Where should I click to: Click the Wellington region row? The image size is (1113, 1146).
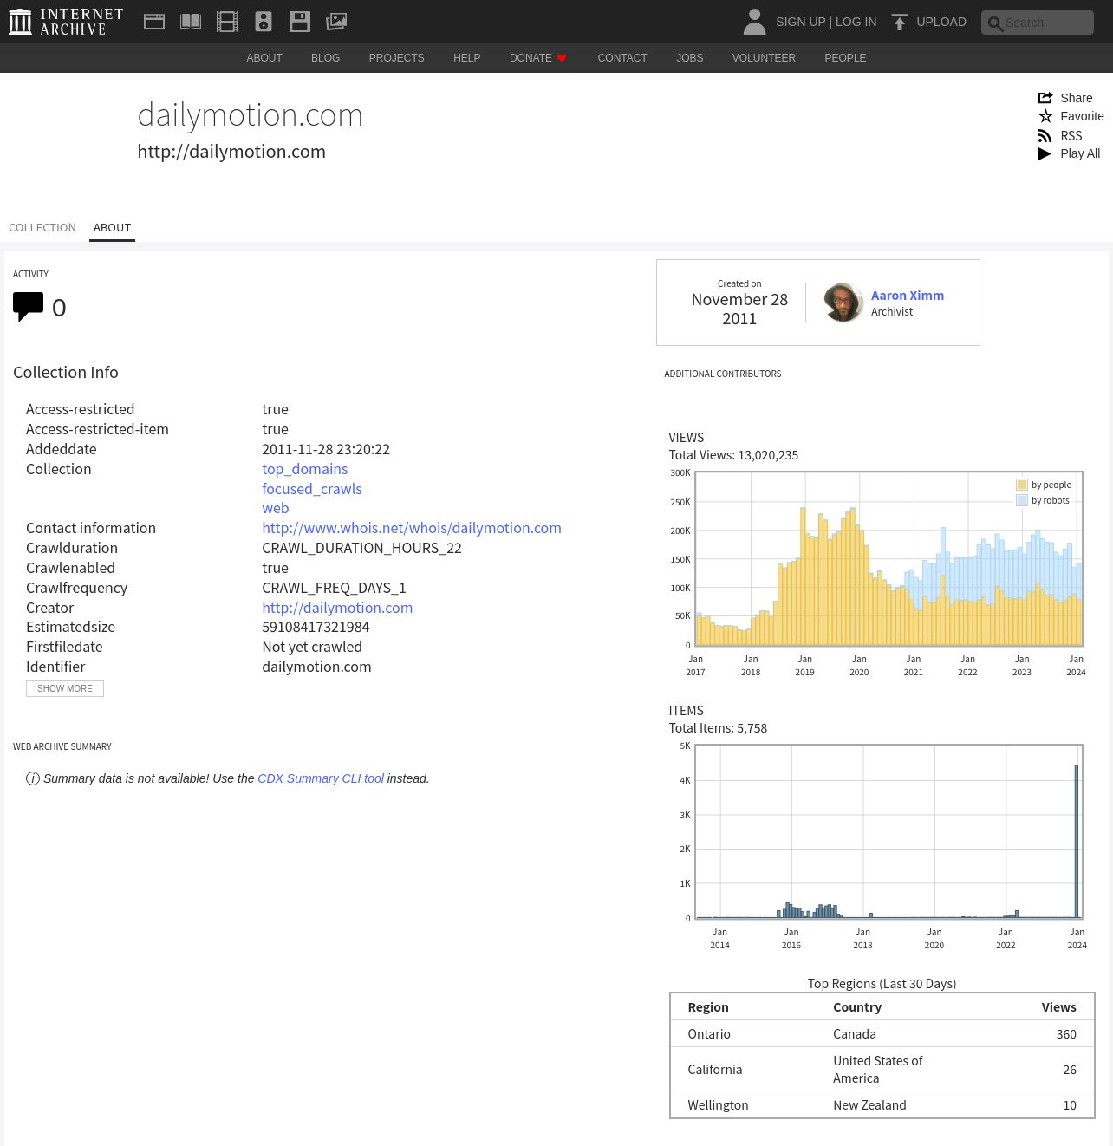coord(882,1105)
